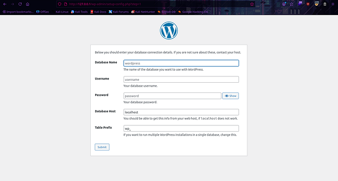
Task: Open the tracking protection shield in address bar
Action: point(60,4)
